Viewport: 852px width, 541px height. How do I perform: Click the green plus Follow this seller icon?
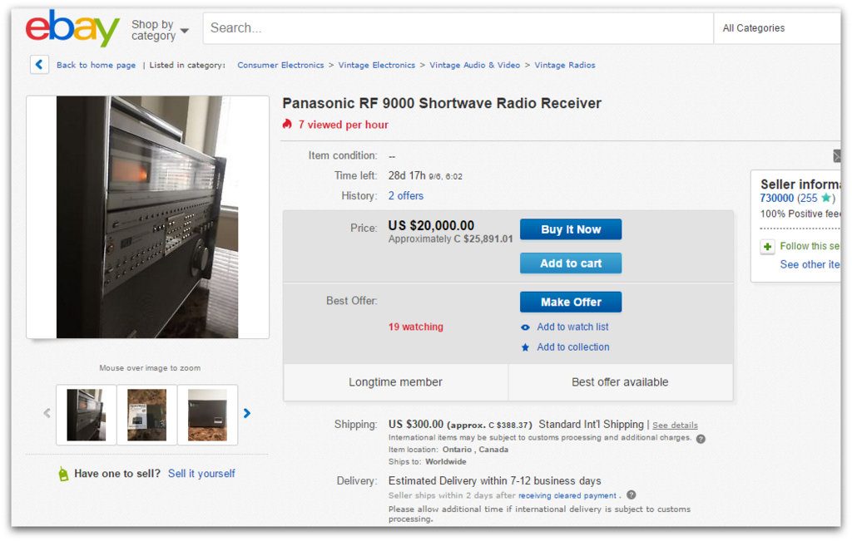click(x=767, y=246)
